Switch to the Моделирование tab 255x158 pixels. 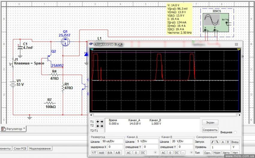(40, 148)
